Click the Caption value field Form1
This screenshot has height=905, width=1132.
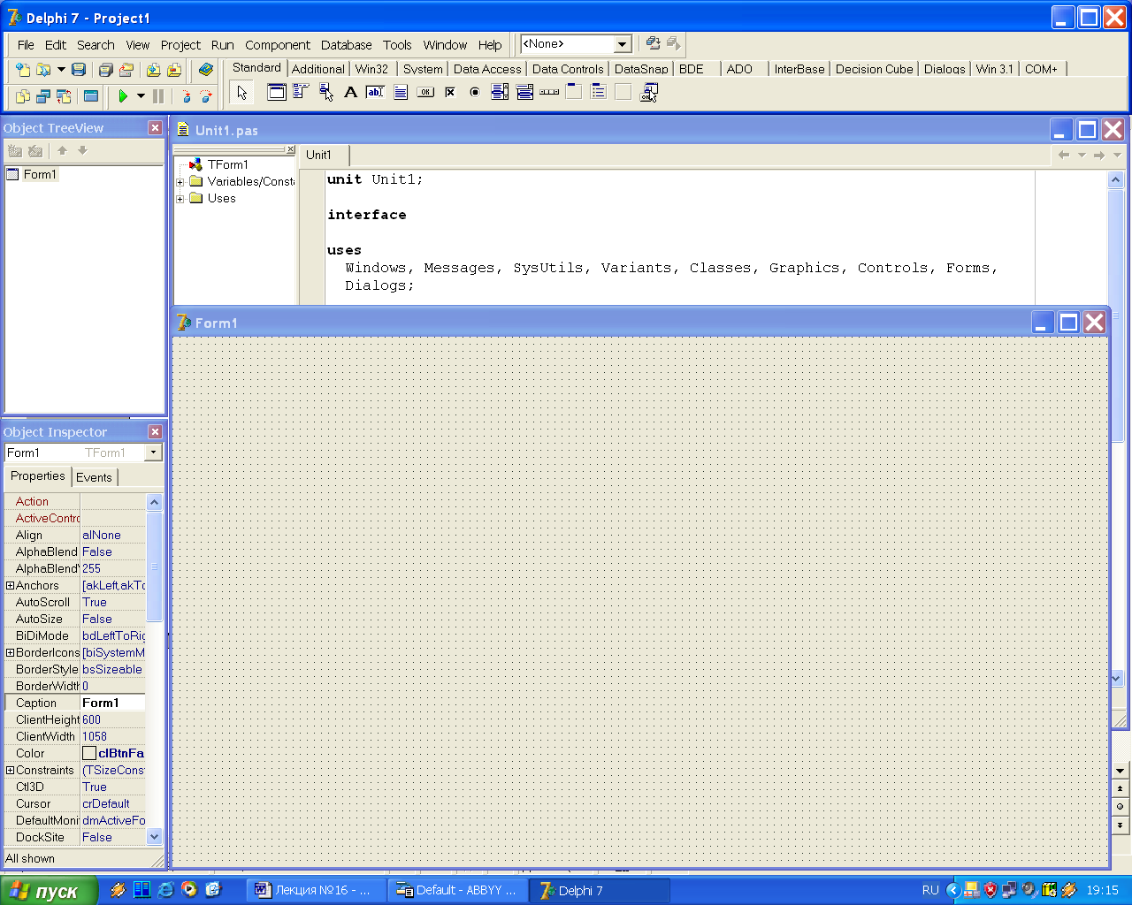click(x=113, y=703)
